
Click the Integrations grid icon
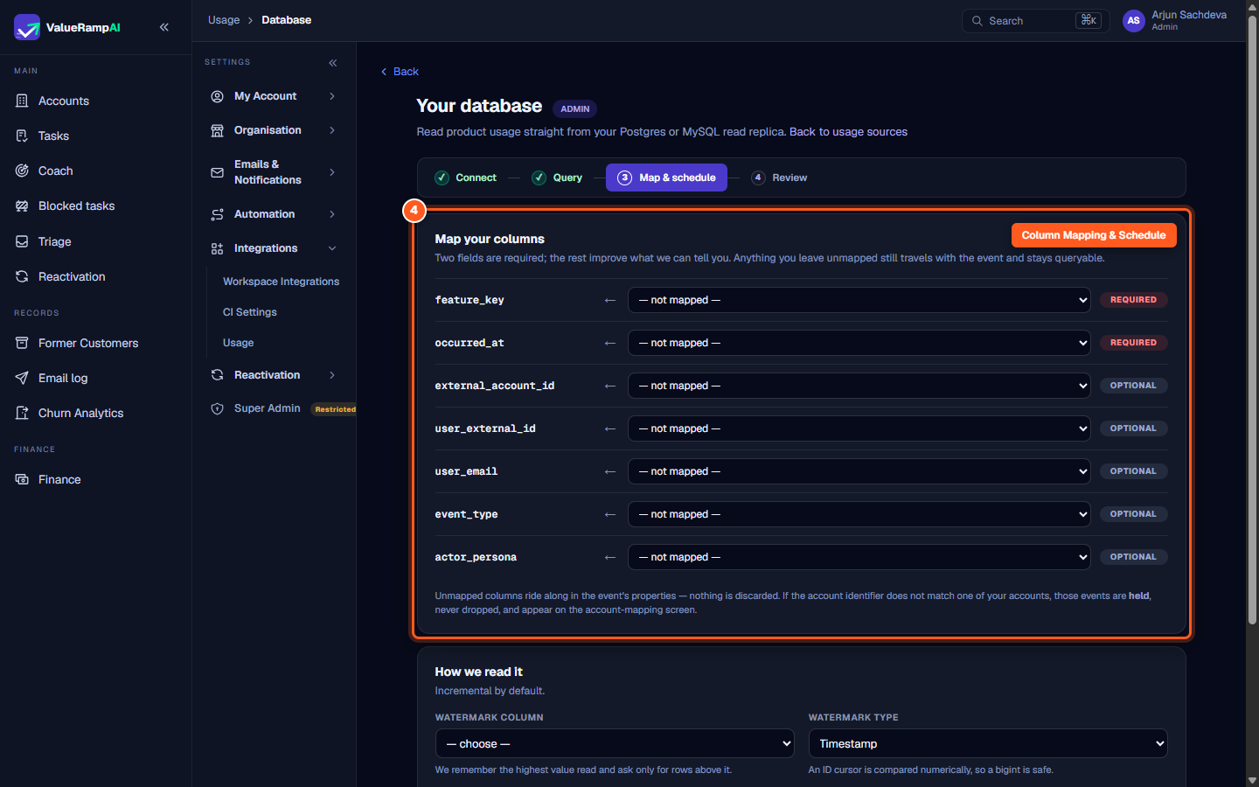(x=217, y=248)
